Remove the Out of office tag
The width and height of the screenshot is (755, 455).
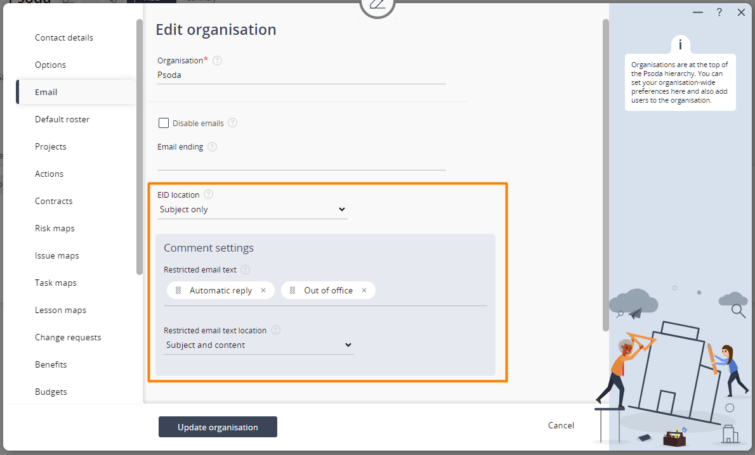tap(364, 290)
